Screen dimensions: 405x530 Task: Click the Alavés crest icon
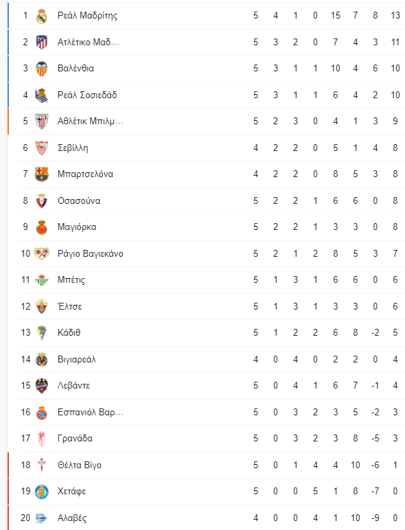pos(42,518)
